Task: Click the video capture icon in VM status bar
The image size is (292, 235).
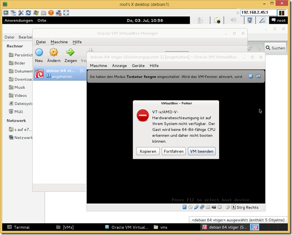Action: point(214,207)
